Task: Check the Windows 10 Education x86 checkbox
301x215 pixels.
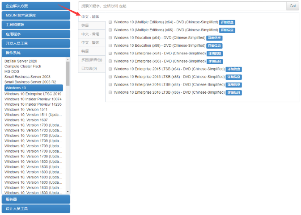Action: click(x=110, y=45)
